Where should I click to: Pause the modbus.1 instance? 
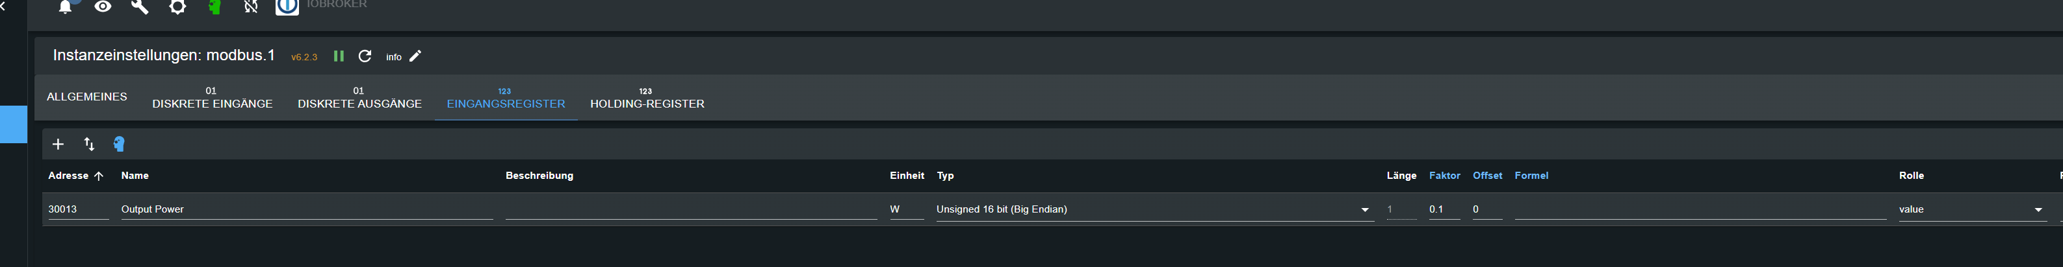coord(339,56)
